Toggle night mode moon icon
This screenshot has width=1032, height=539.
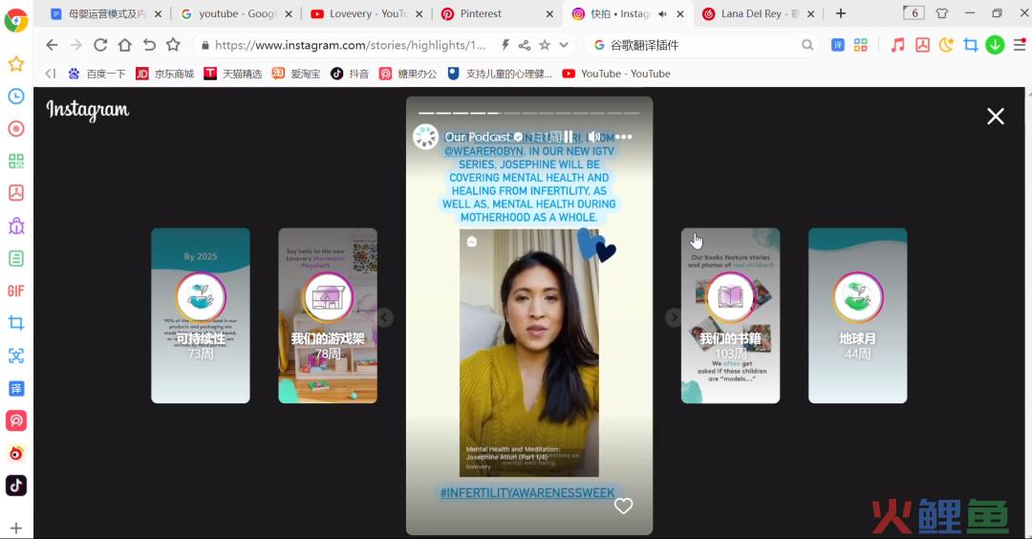click(946, 45)
